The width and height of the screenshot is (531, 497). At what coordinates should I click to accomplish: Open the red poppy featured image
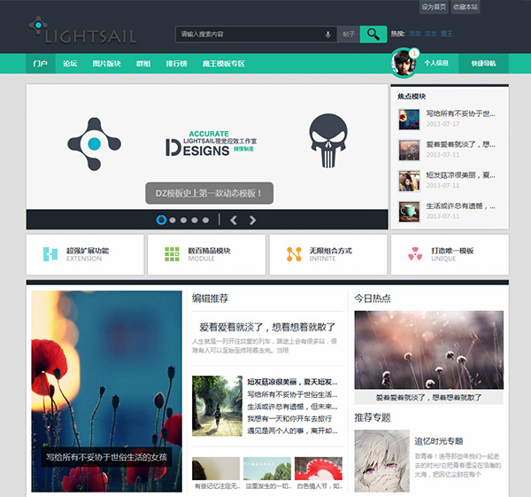[x=106, y=391]
